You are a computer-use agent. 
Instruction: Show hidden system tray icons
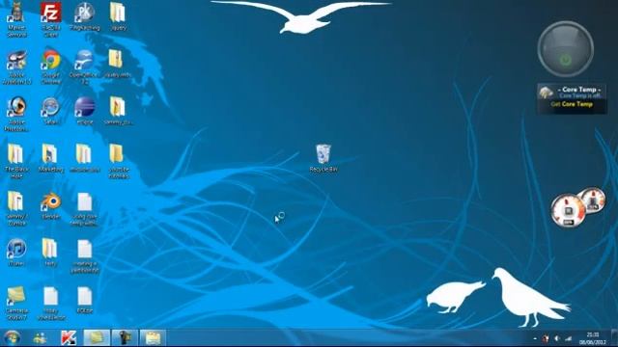(535, 338)
